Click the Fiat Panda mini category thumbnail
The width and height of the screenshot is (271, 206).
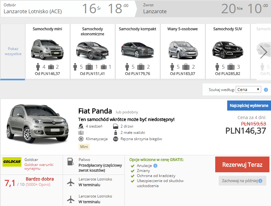click(x=47, y=49)
